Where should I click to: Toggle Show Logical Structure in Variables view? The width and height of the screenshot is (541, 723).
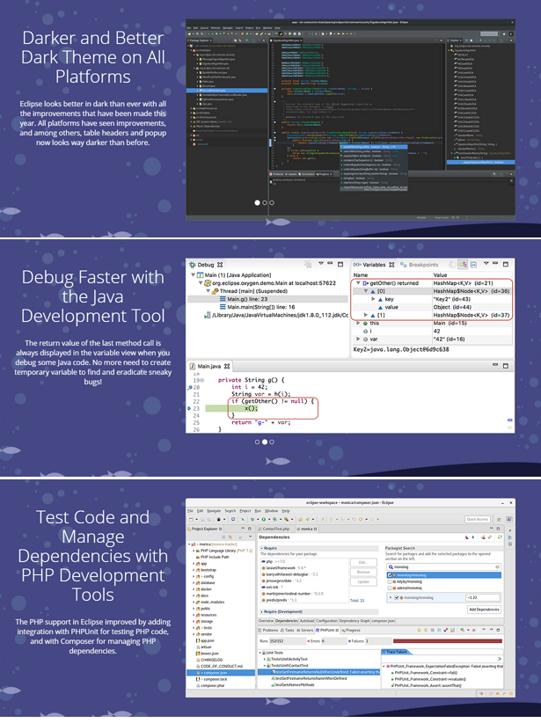tap(463, 264)
